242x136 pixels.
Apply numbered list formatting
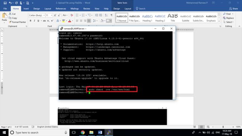[83, 15]
